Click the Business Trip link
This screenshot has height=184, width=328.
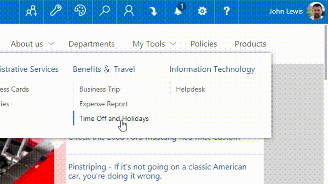pos(100,89)
